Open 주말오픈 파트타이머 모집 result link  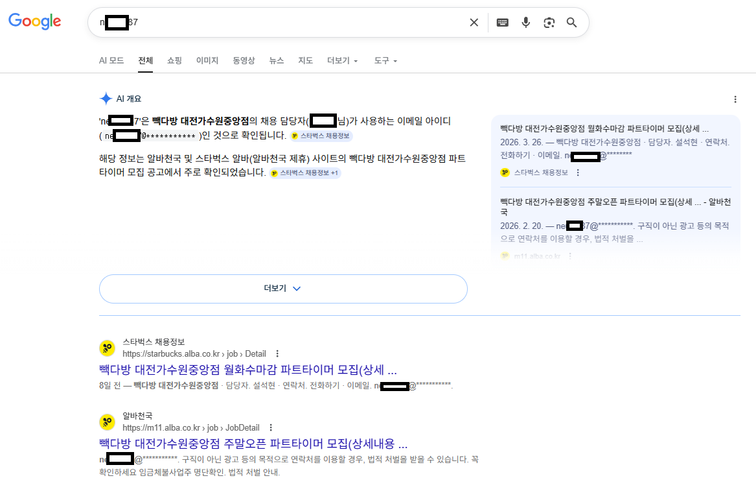coord(253,444)
